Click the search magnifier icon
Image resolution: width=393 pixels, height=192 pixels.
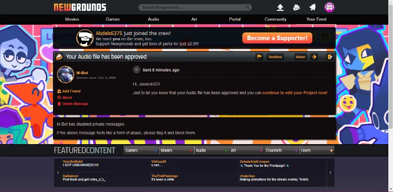(247, 7)
